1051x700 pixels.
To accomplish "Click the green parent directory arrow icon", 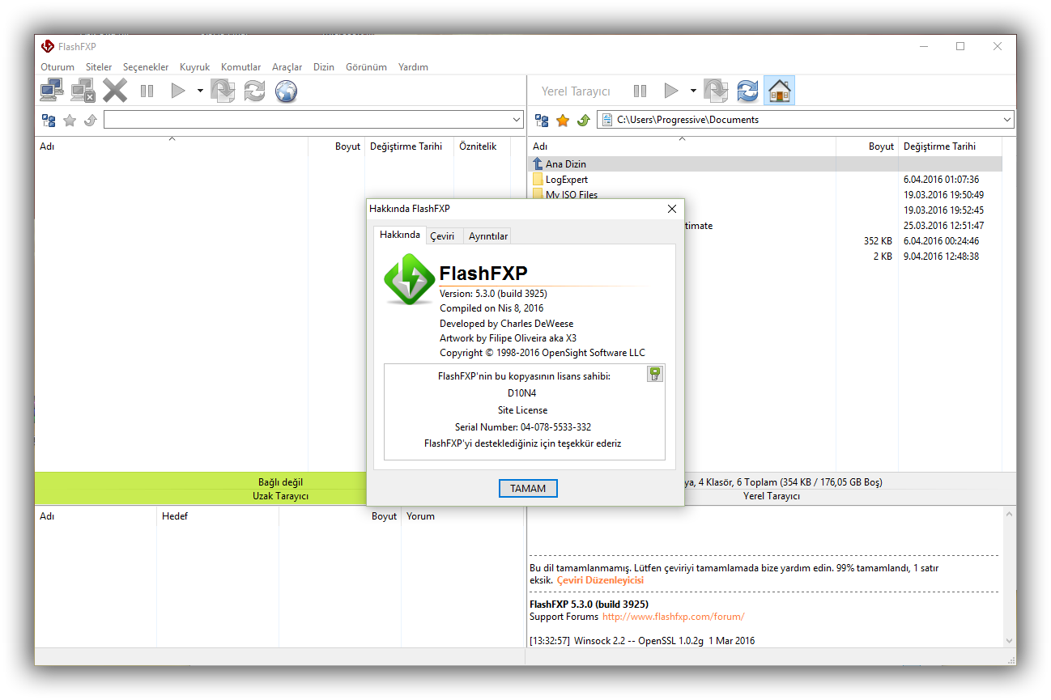I will click(x=583, y=121).
